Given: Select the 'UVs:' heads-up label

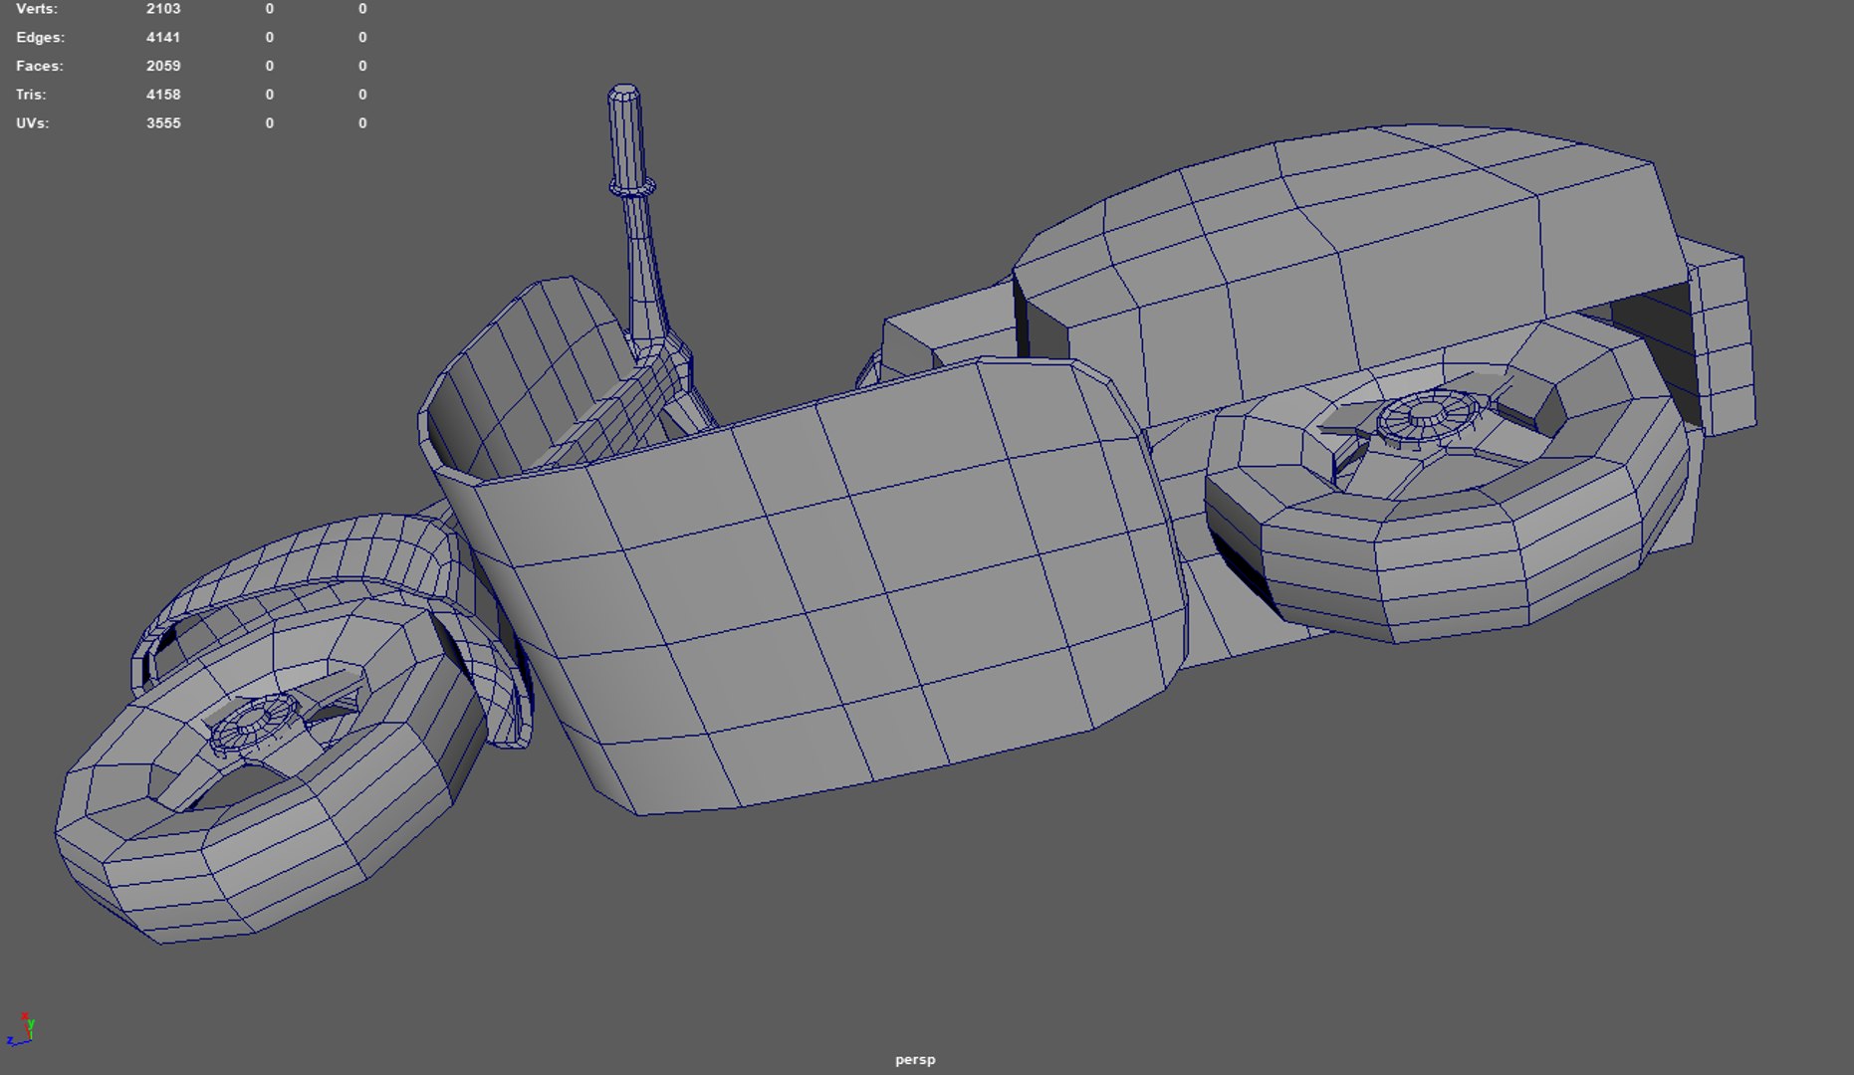Looking at the screenshot, I should (33, 123).
